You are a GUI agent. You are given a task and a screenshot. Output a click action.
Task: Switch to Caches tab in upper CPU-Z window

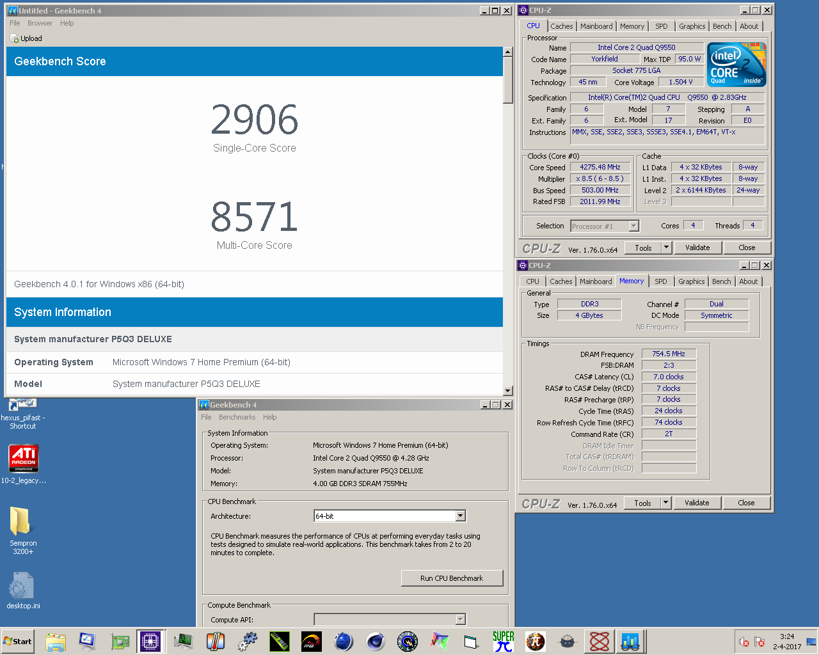(x=562, y=26)
